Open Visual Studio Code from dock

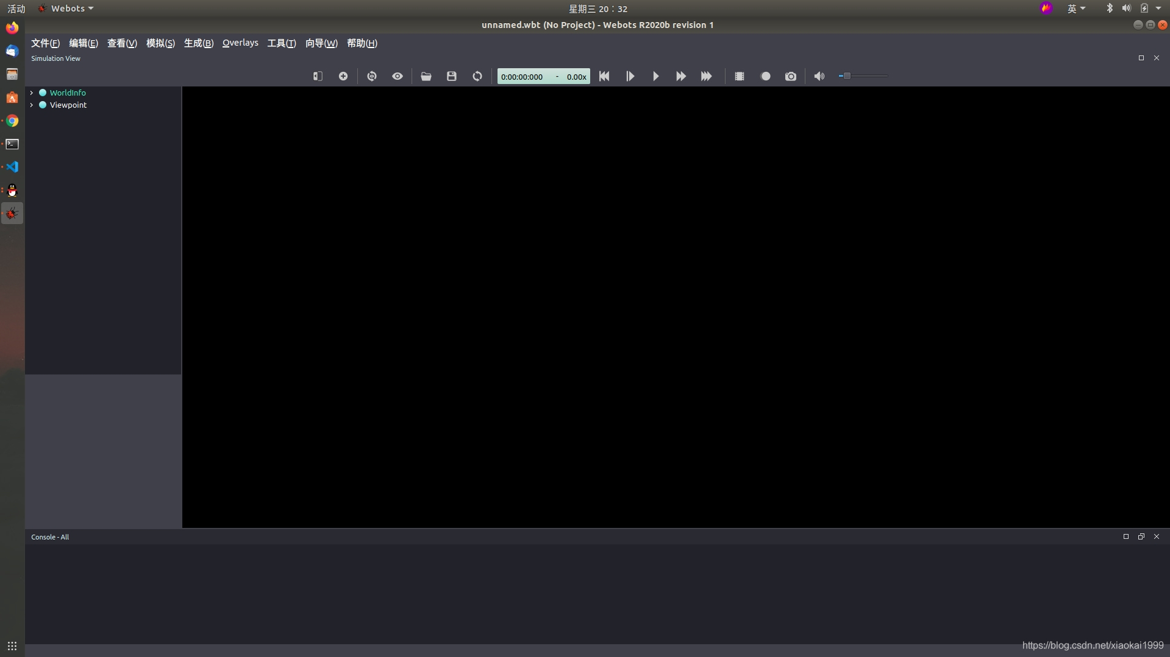12,167
